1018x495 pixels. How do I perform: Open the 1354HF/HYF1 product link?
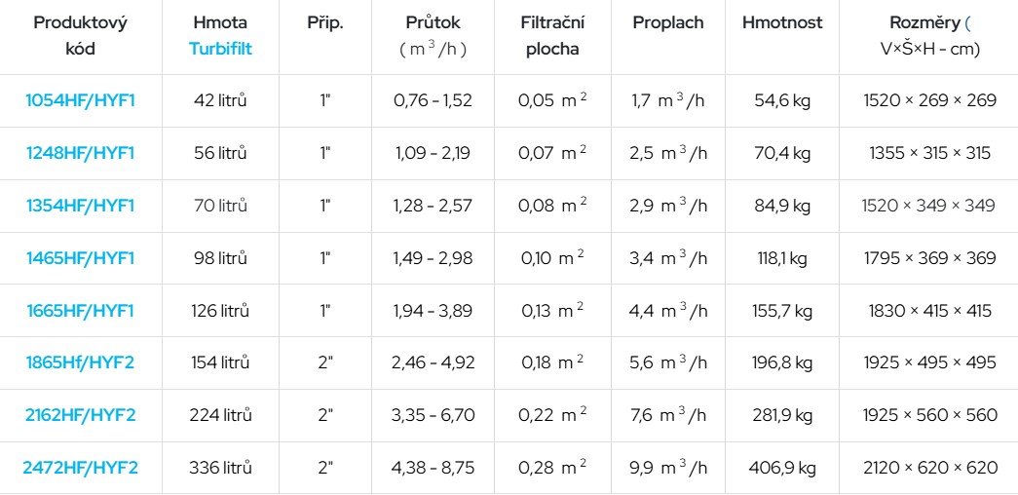(x=81, y=206)
